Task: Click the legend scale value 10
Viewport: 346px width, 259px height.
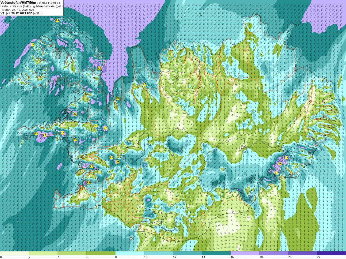Action: point(146,257)
